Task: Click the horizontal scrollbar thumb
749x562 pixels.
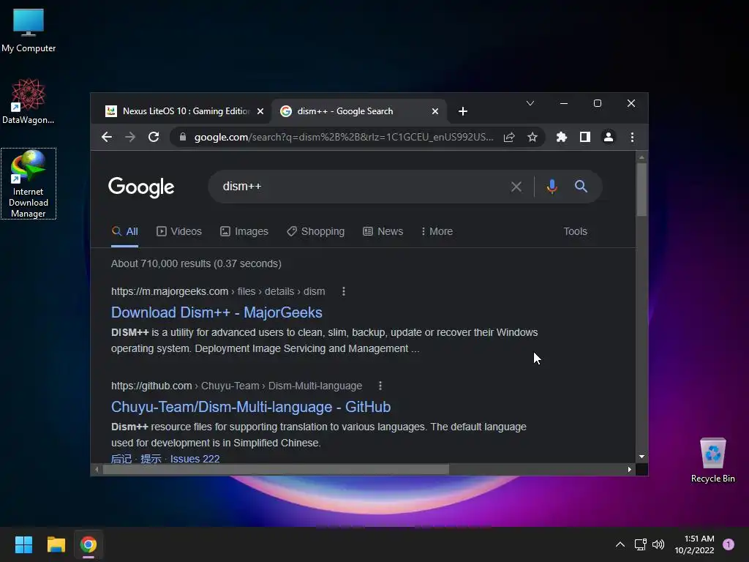Action: [276, 469]
